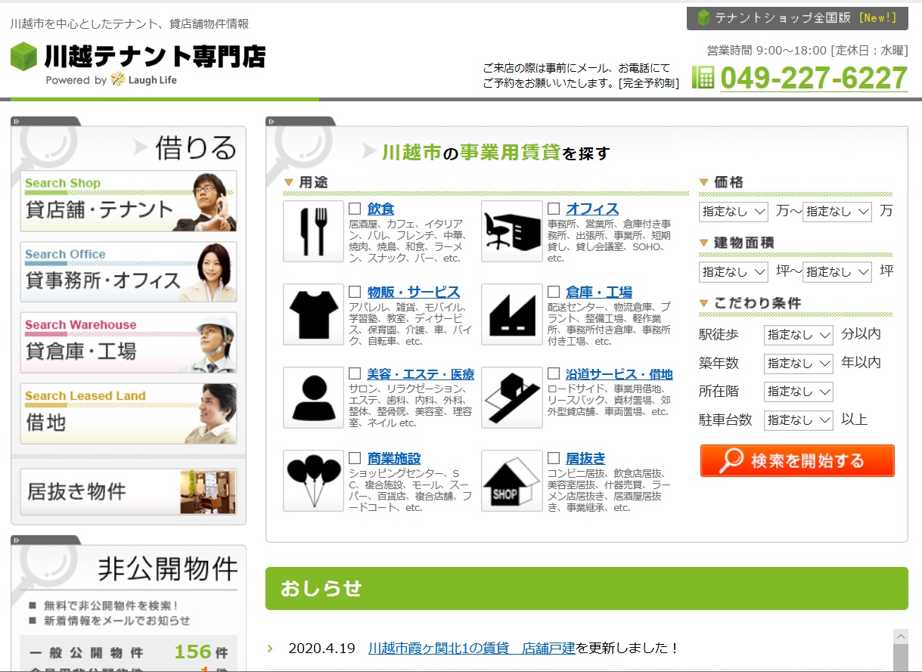Click the 2020.4.19 news date
This screenshot has width=922, height=672.
[321, 649]
